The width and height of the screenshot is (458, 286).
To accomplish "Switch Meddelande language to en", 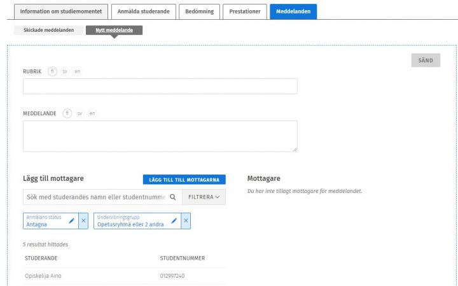I will tap(92, 113).
